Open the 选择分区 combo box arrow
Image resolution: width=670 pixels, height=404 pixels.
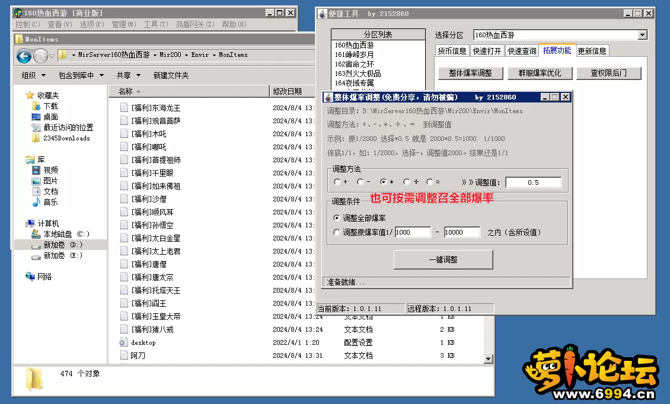click(642, 35)
